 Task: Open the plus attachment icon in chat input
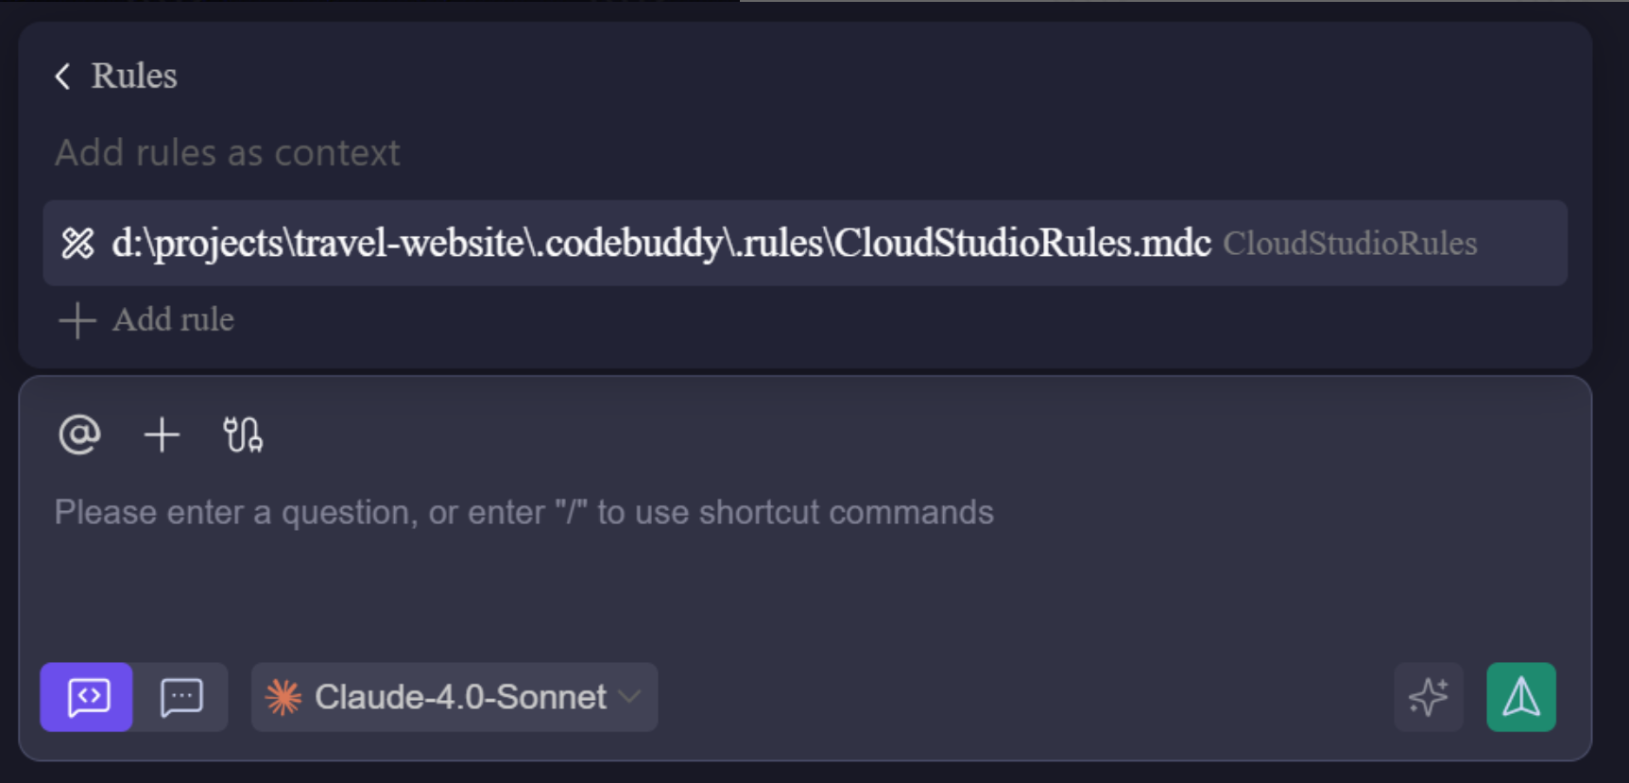click(x=162, y=434)
